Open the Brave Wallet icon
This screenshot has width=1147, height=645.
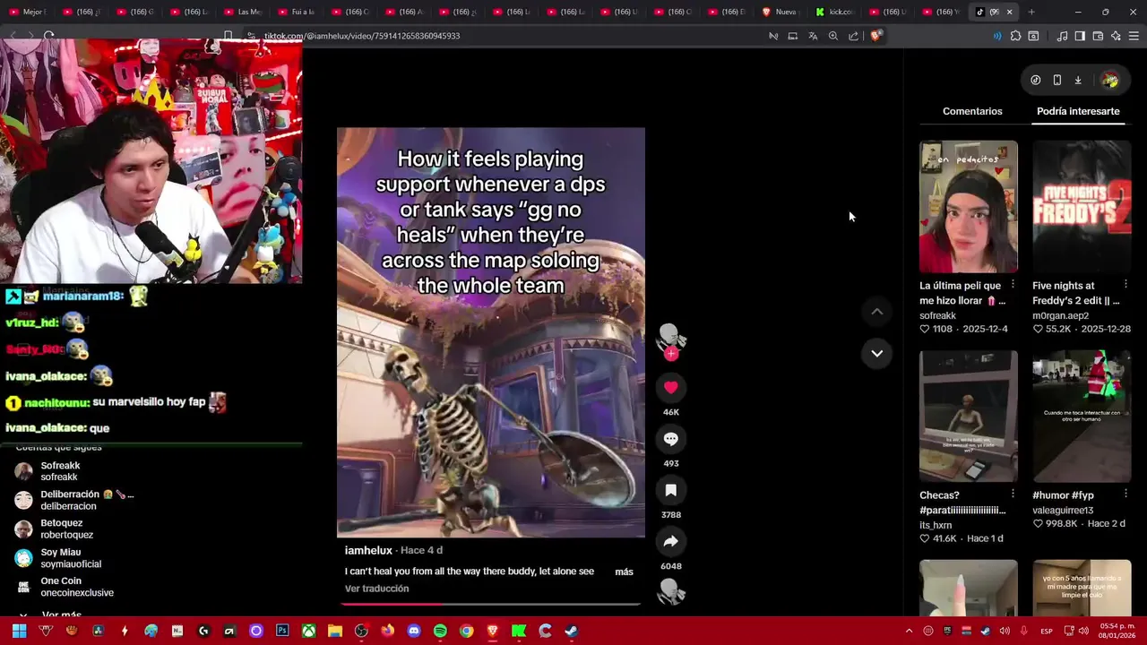1098,36
